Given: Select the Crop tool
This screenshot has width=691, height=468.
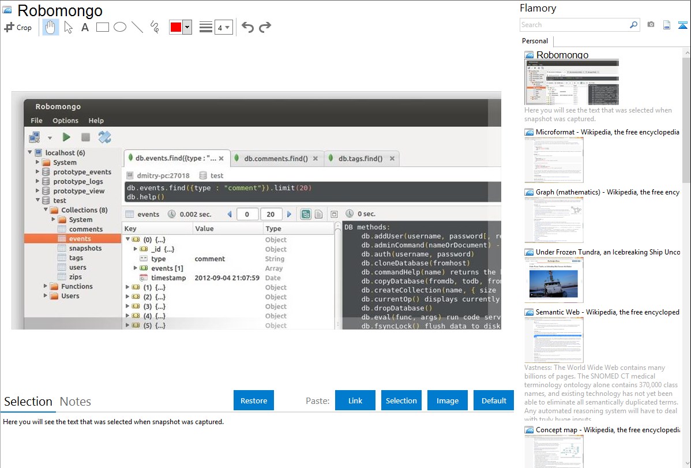Looking at the screenshot, I should point(18,27).
